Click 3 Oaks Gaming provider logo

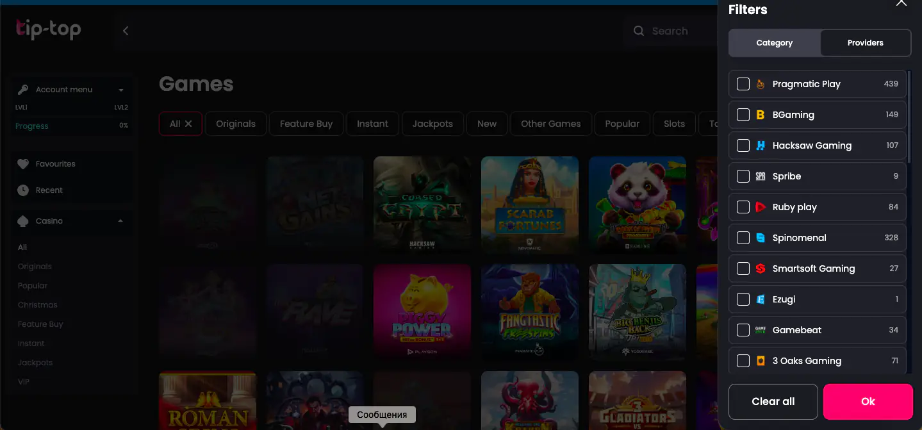(x=761, y=361)
